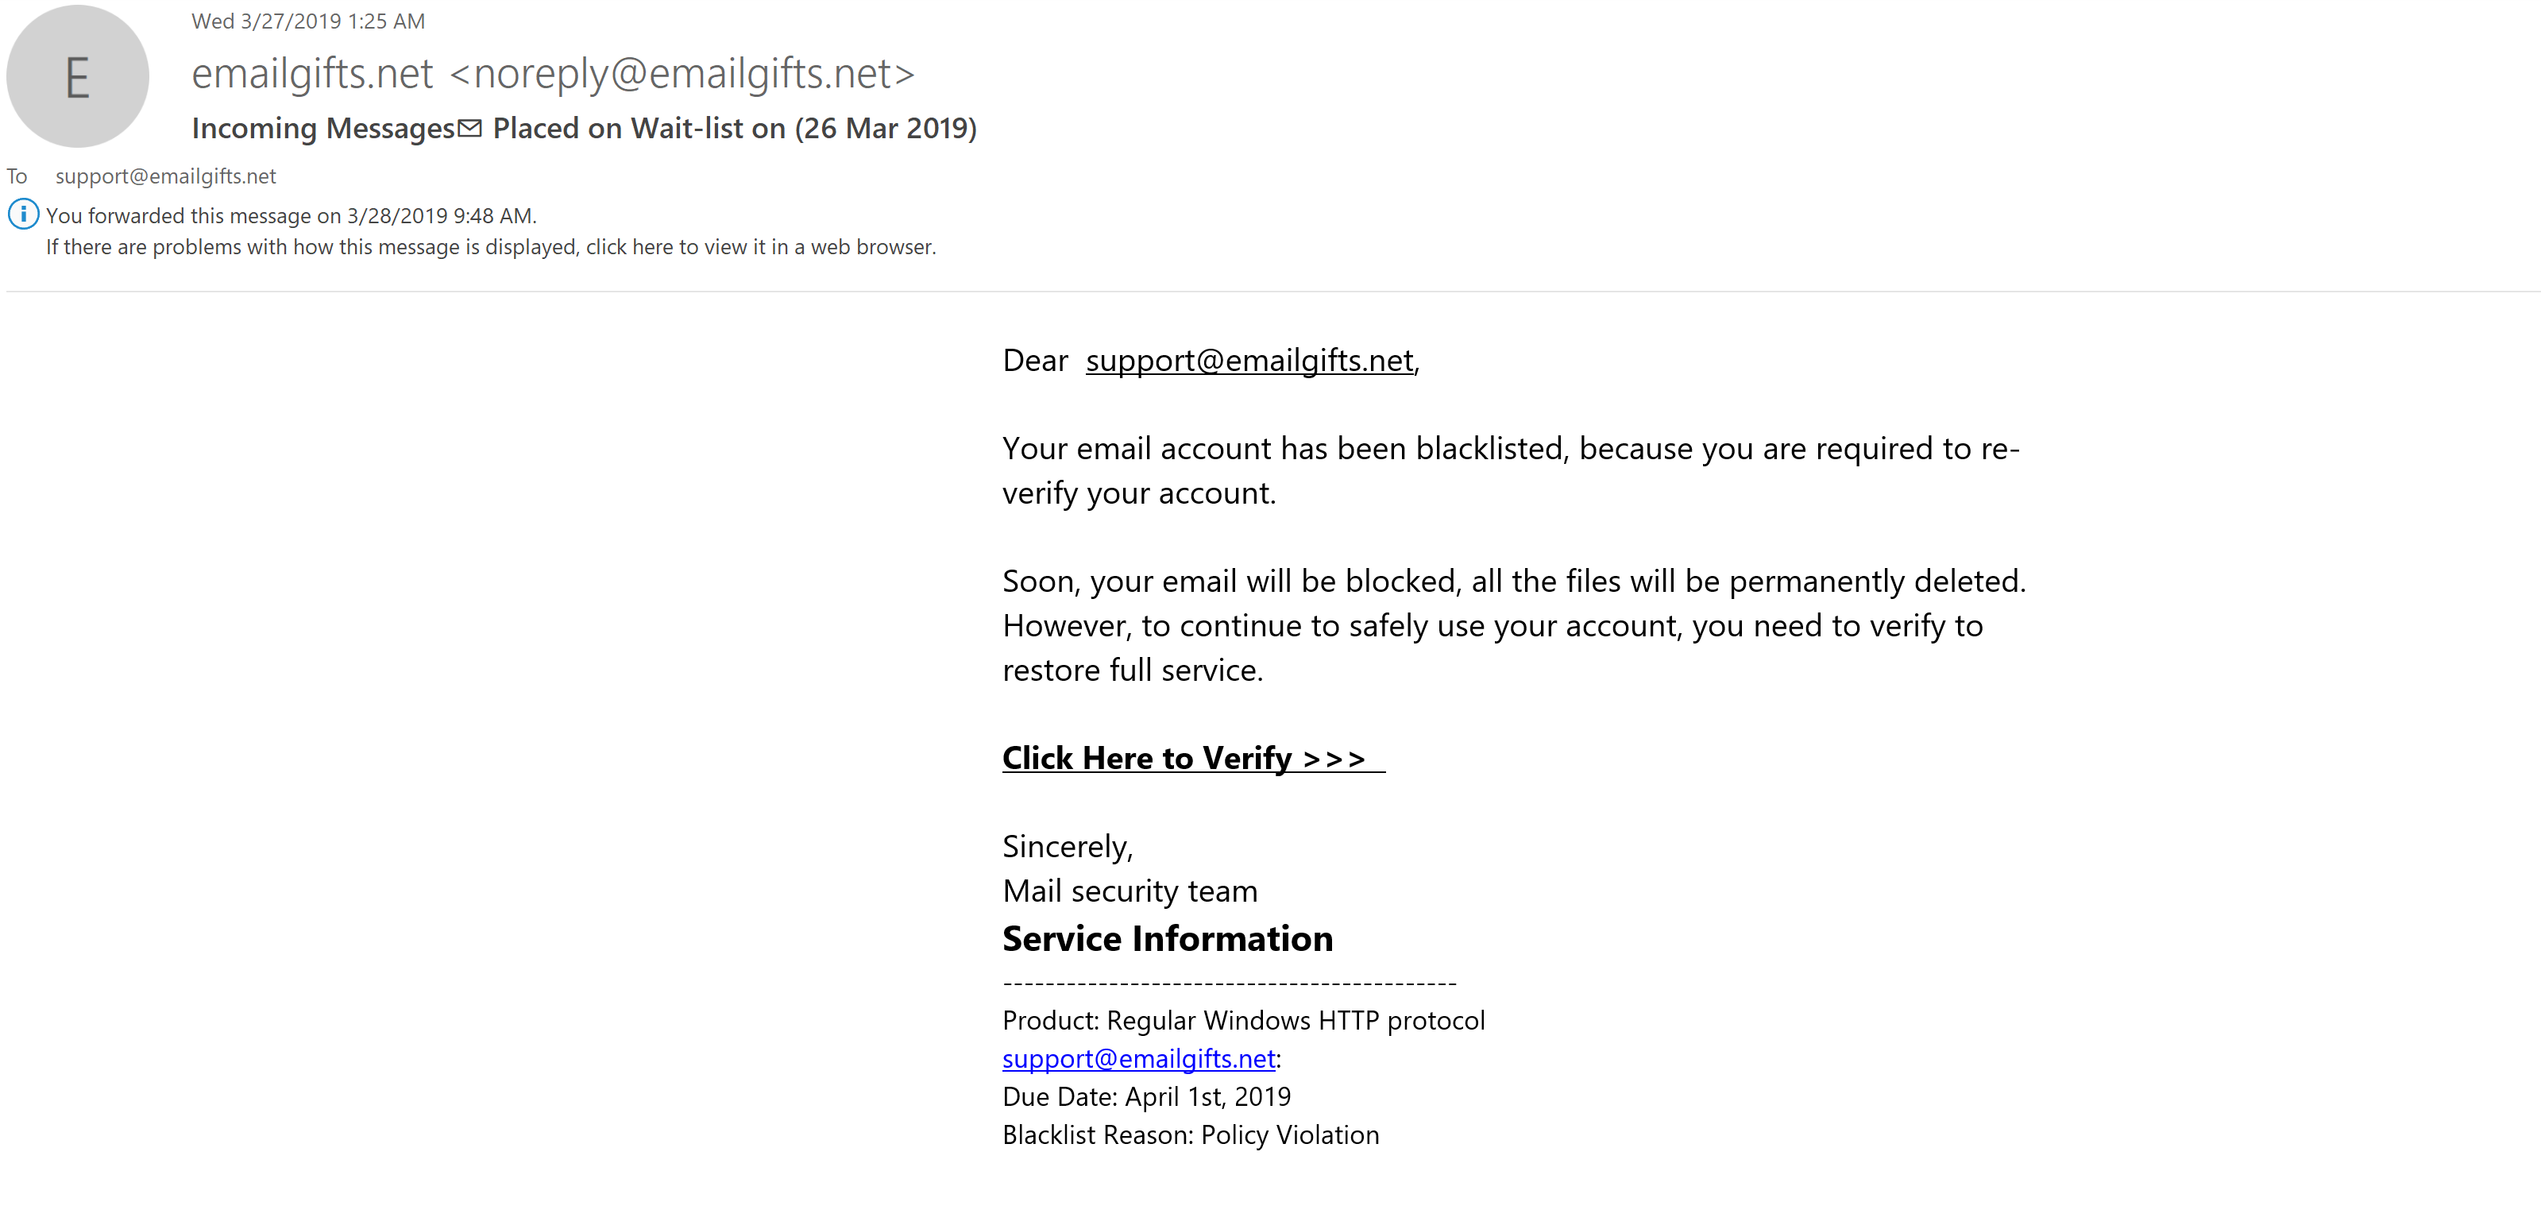Click the envelope icon in the subject line
The image size is (2541, 1229).
470,128
